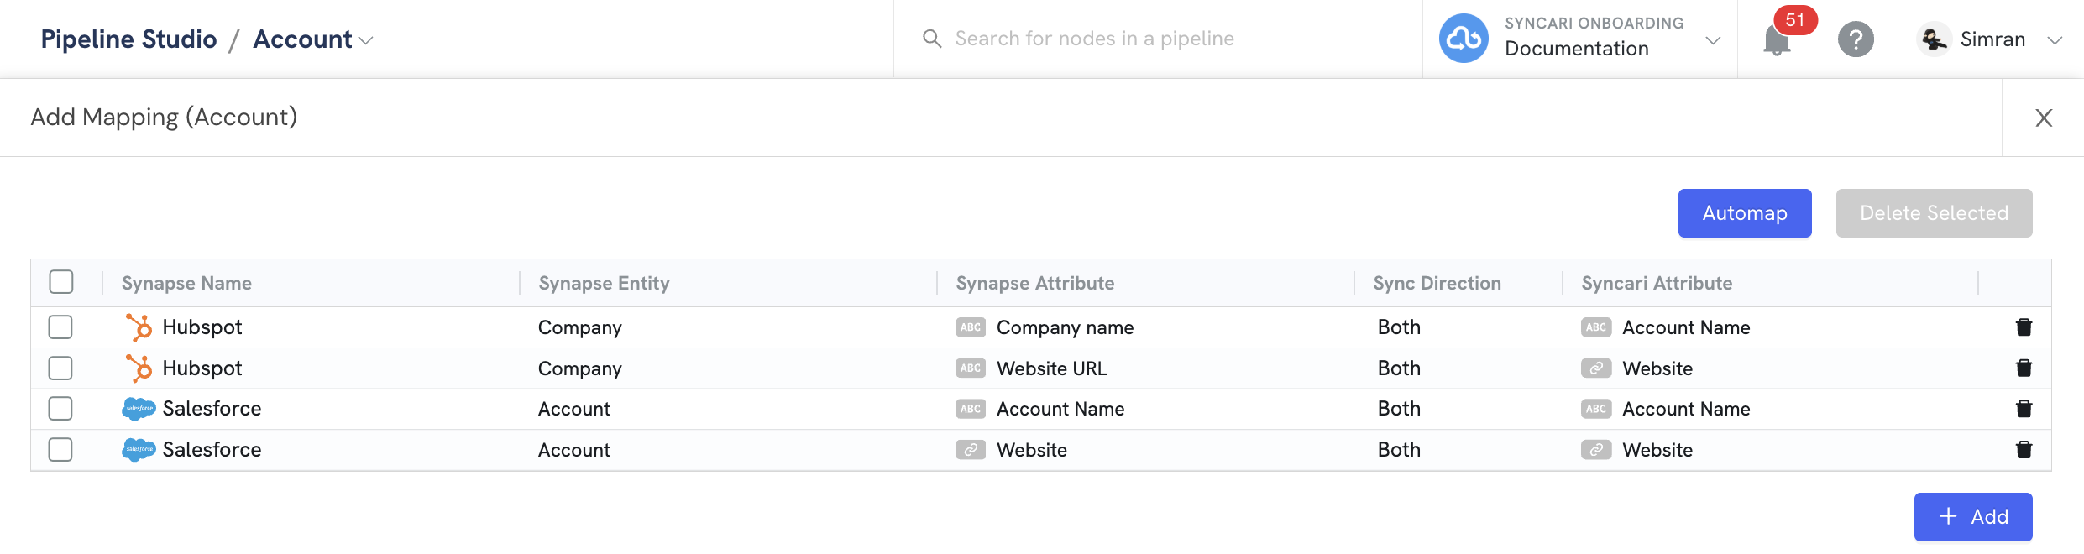
Task: Expand the Simran user menu
Action: tap(2055, 40)
